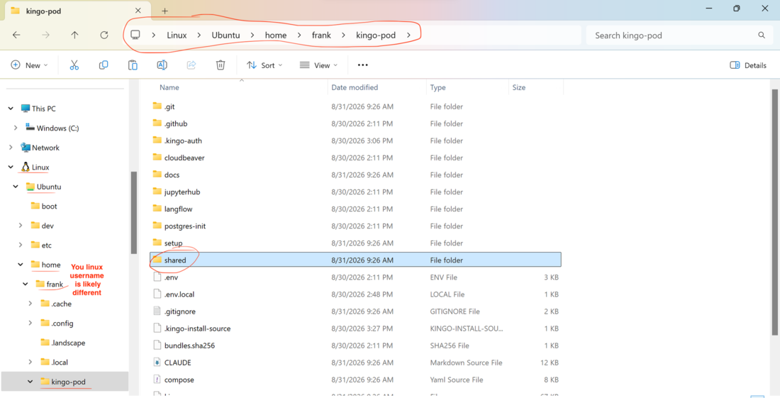Close the kingo-pod tab
Screen dimensions: 780x398
click(138, 11)
